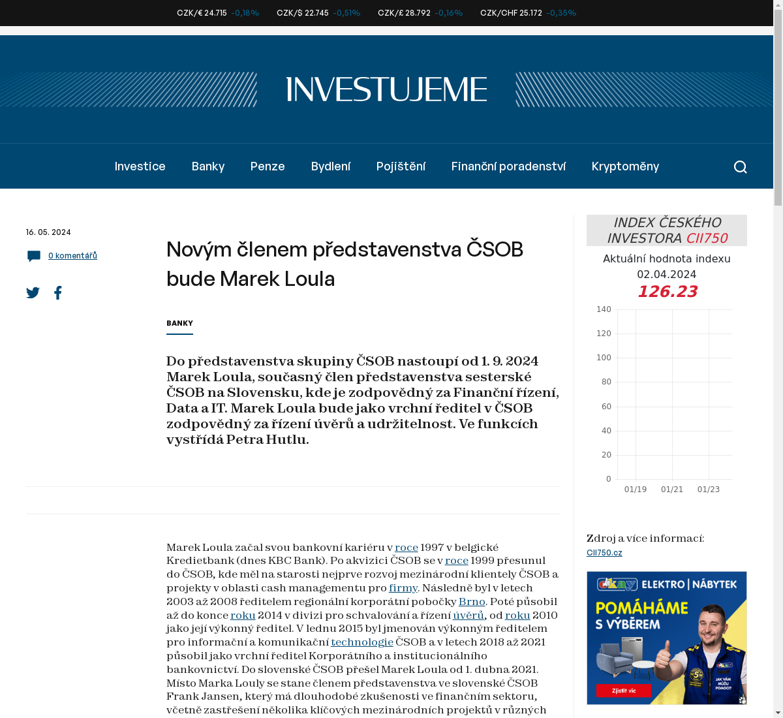Viewport: 783px width, 718px height.
Task: Open the Penze menu item
Action: point(268,166)
